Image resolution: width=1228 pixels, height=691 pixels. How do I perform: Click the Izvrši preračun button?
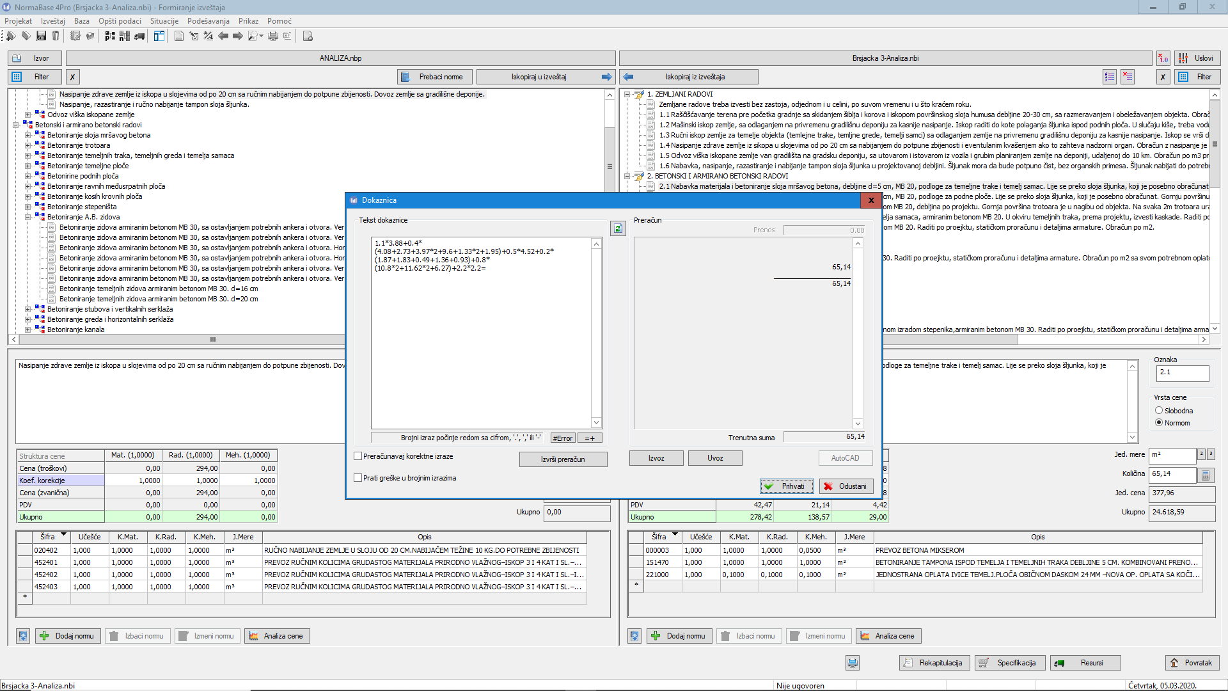563,459
